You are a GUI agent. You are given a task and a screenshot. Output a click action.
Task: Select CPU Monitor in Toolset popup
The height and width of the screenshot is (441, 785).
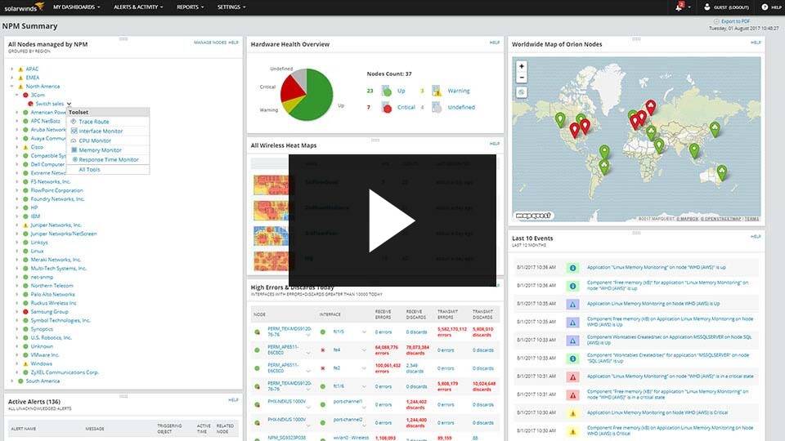(95, 140)
